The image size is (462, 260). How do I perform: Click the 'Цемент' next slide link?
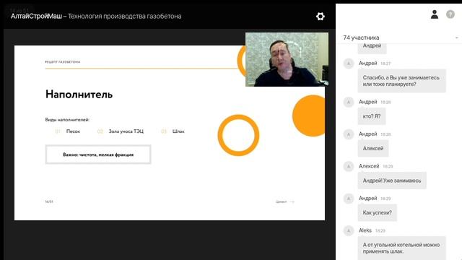pyautogui.click(x=285, y=202)
